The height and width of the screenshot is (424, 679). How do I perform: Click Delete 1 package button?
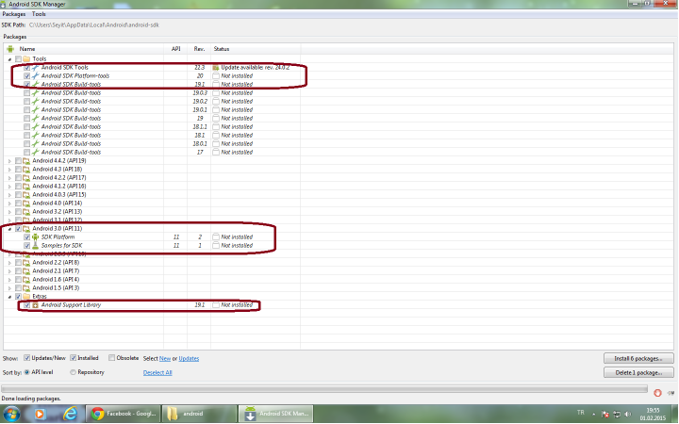point(638,372)
